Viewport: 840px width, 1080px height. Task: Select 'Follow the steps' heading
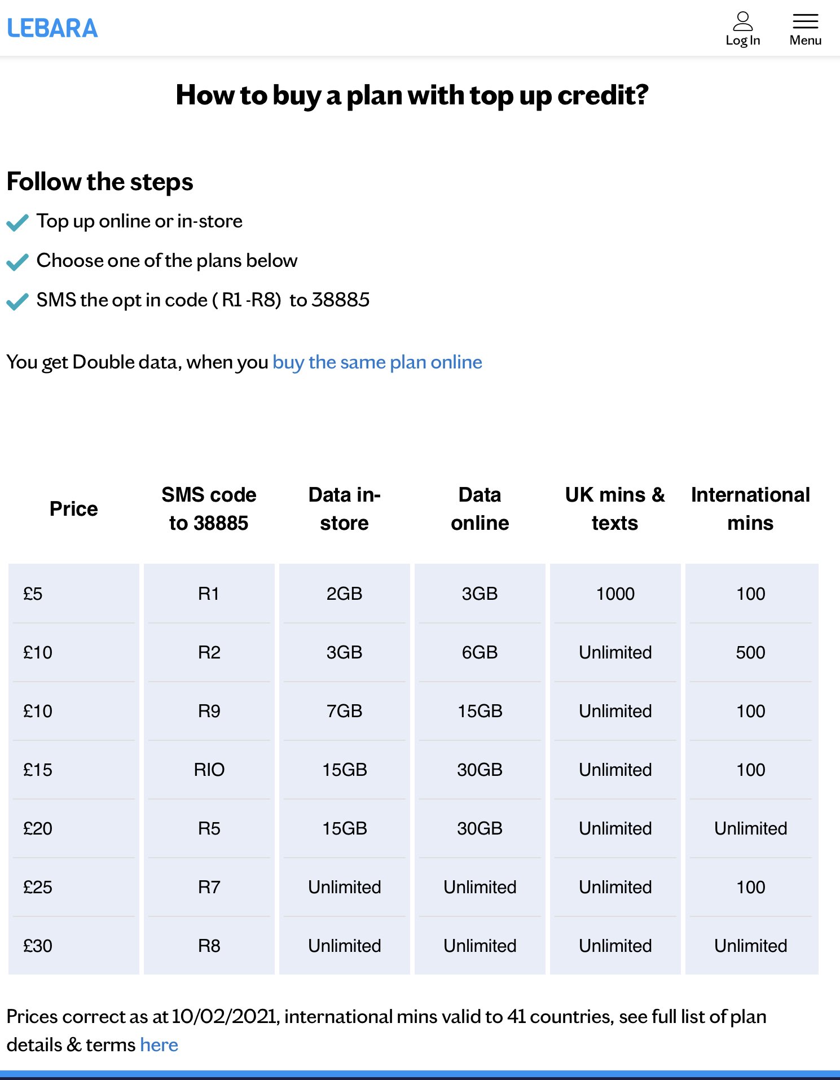tap(100, 182)
